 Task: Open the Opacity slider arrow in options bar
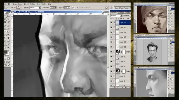pos(56,7)
